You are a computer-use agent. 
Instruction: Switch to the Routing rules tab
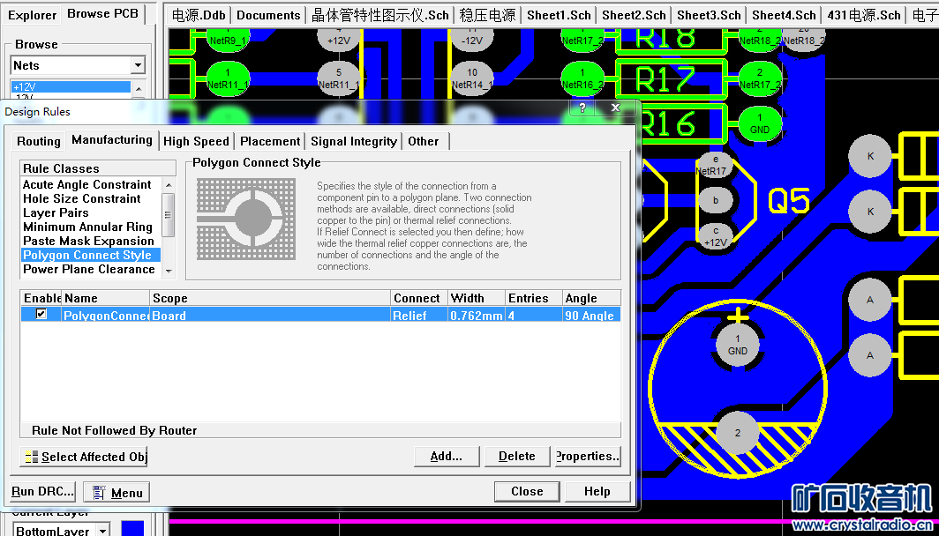tap(39, 141)
